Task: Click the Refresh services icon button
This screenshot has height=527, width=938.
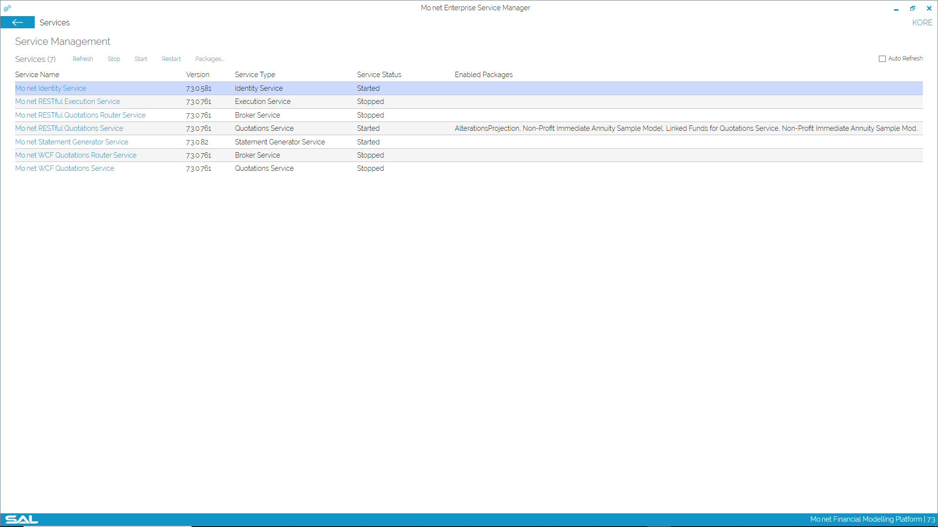Action: pos(83,59)
